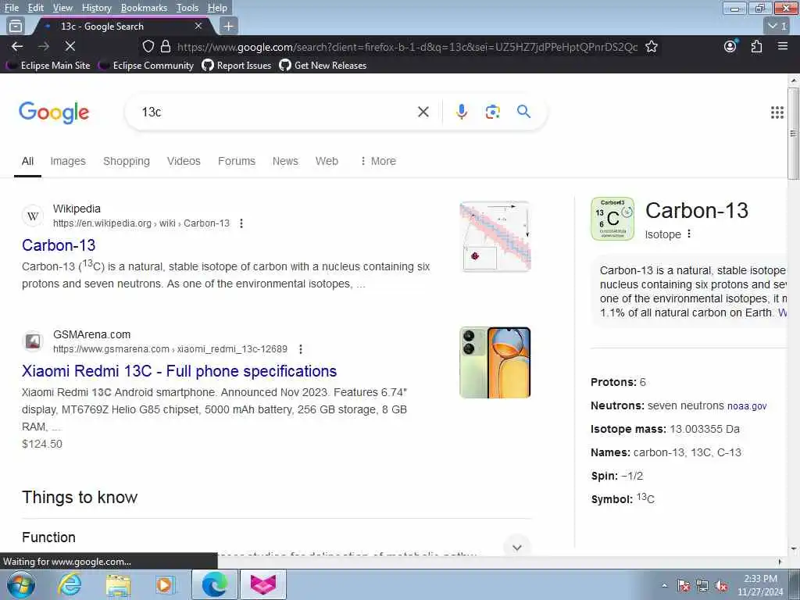800x600 pixels.
Task: Bookmark this page with the star
Action: click(651, 46)
